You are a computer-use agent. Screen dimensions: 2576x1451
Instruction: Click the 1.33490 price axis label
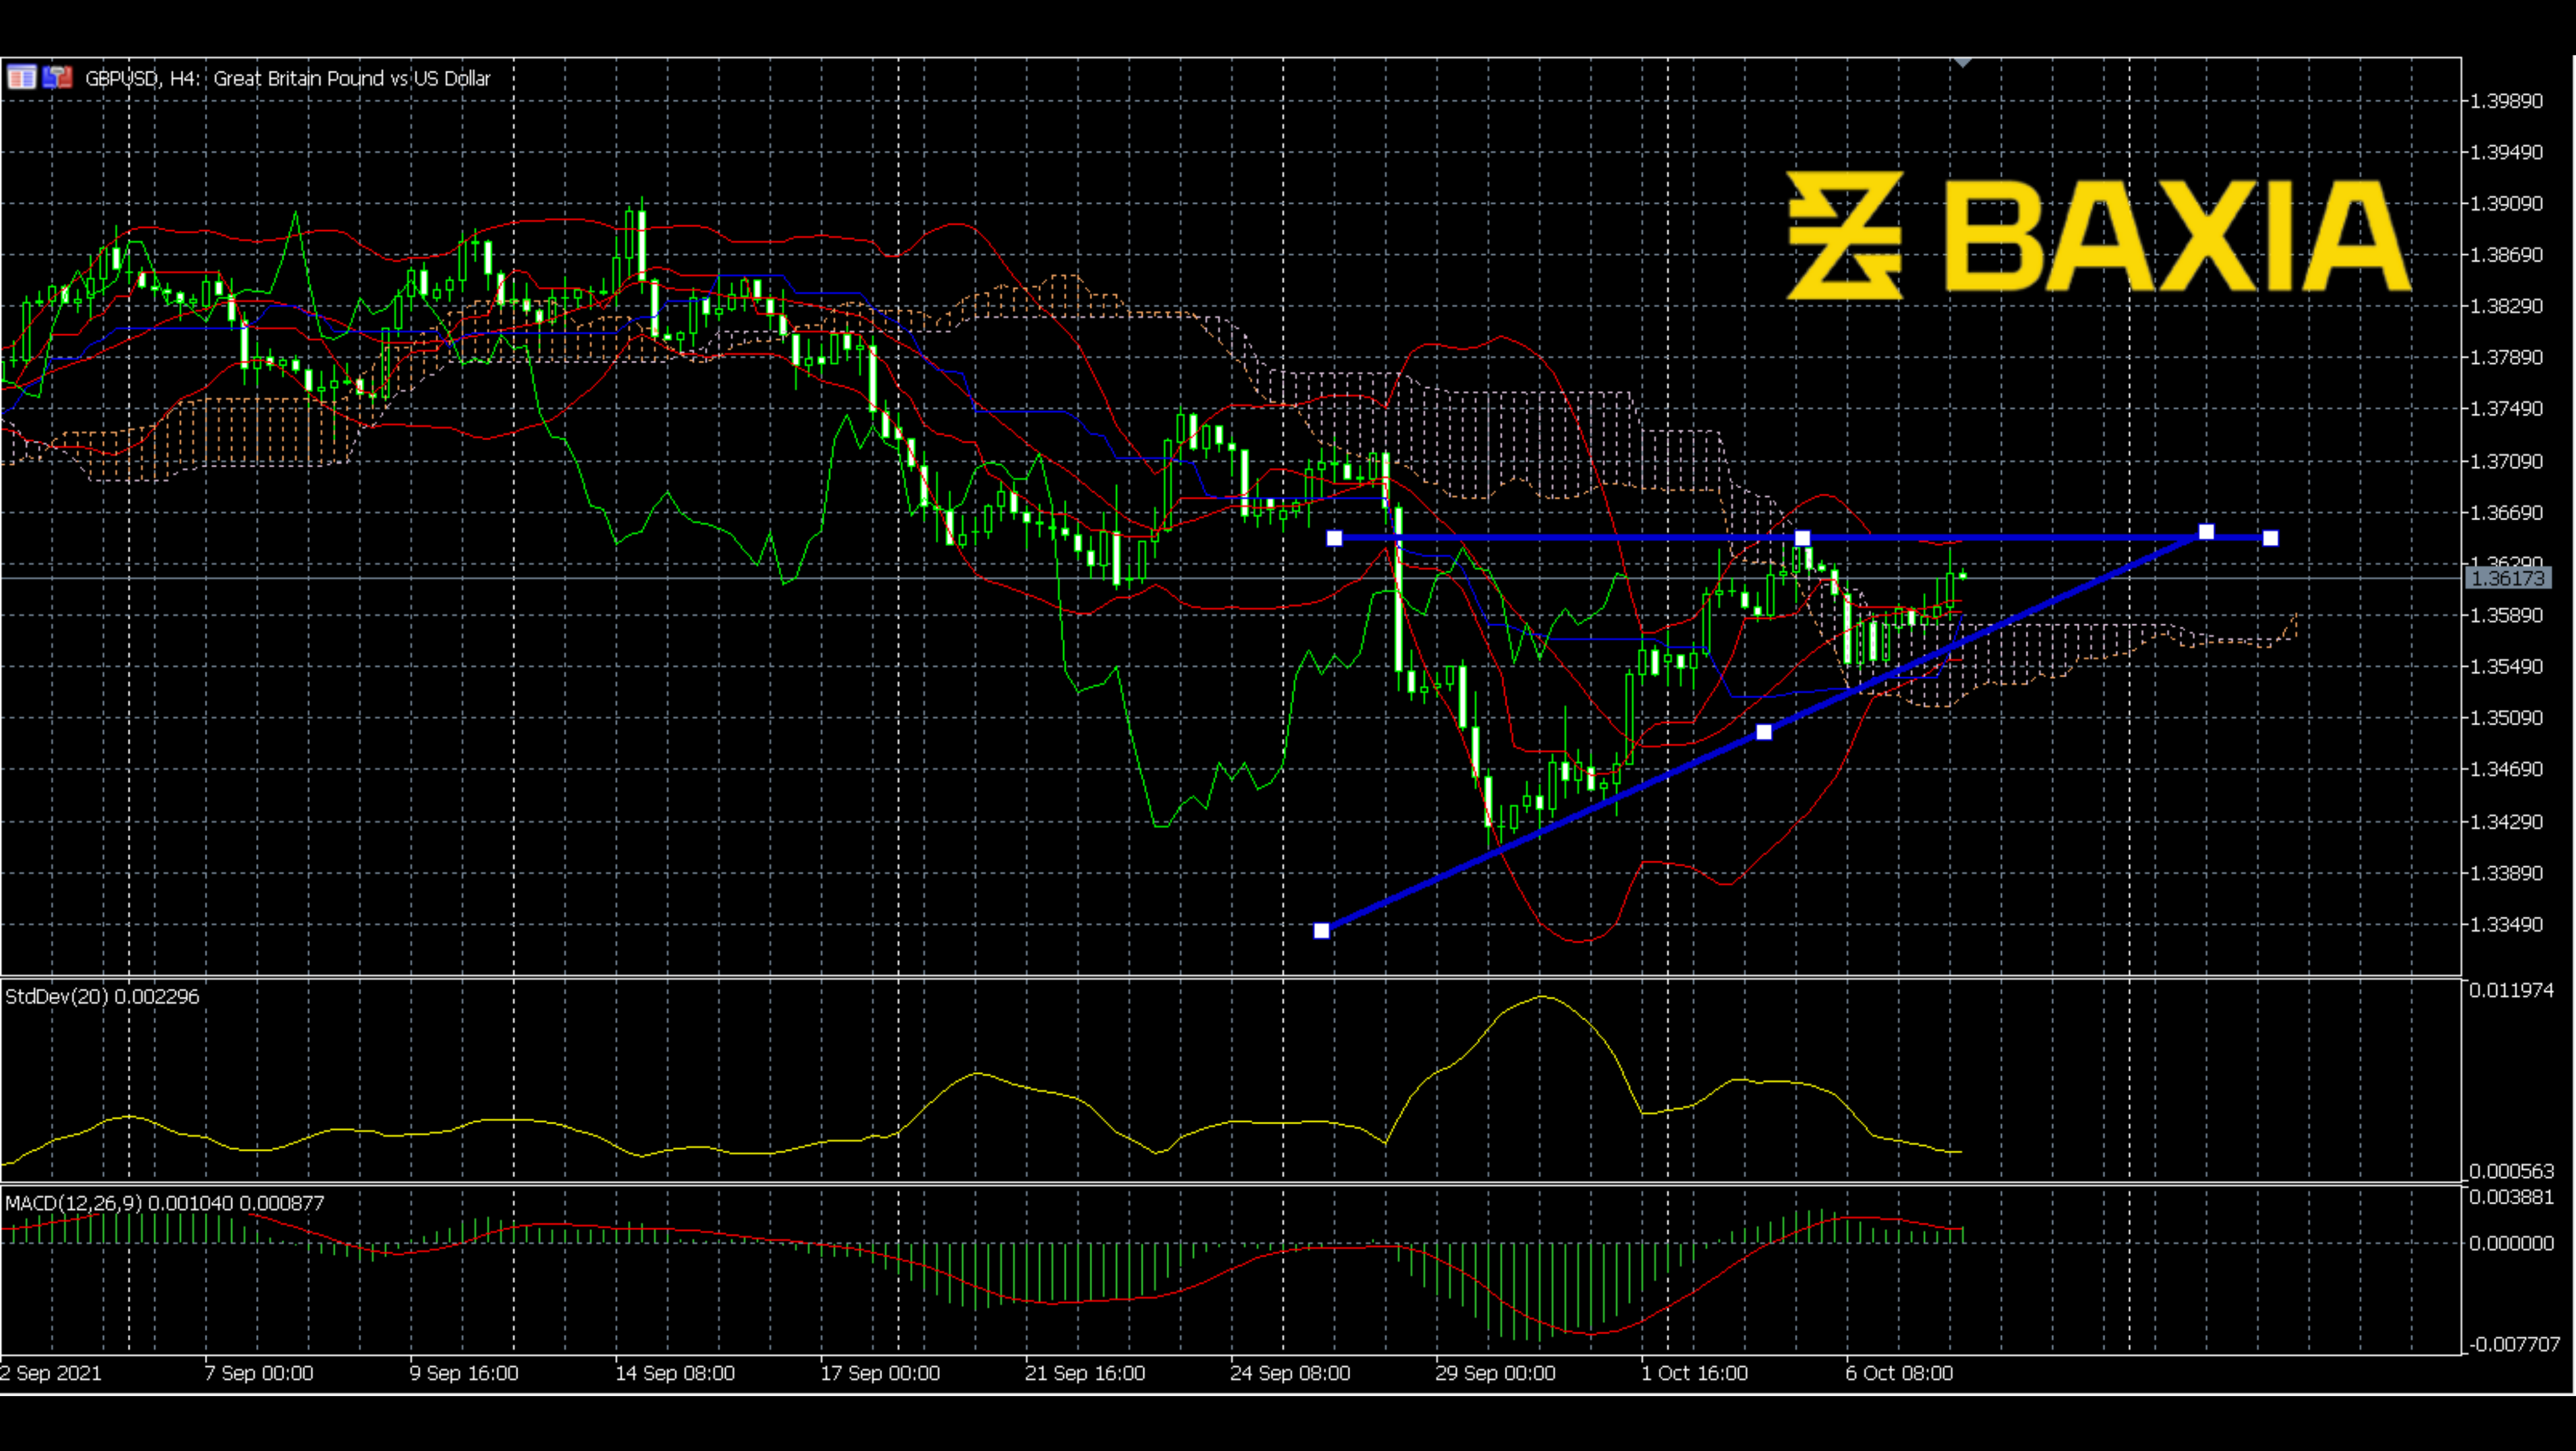click(x=2506, y=924)
